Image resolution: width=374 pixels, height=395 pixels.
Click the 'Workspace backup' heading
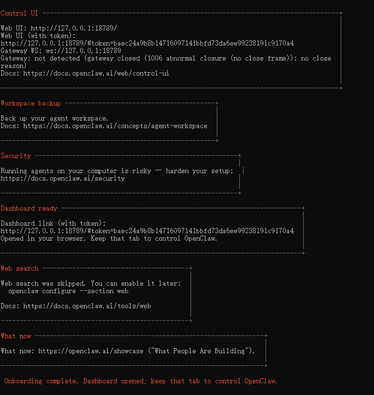click(31, 104)
